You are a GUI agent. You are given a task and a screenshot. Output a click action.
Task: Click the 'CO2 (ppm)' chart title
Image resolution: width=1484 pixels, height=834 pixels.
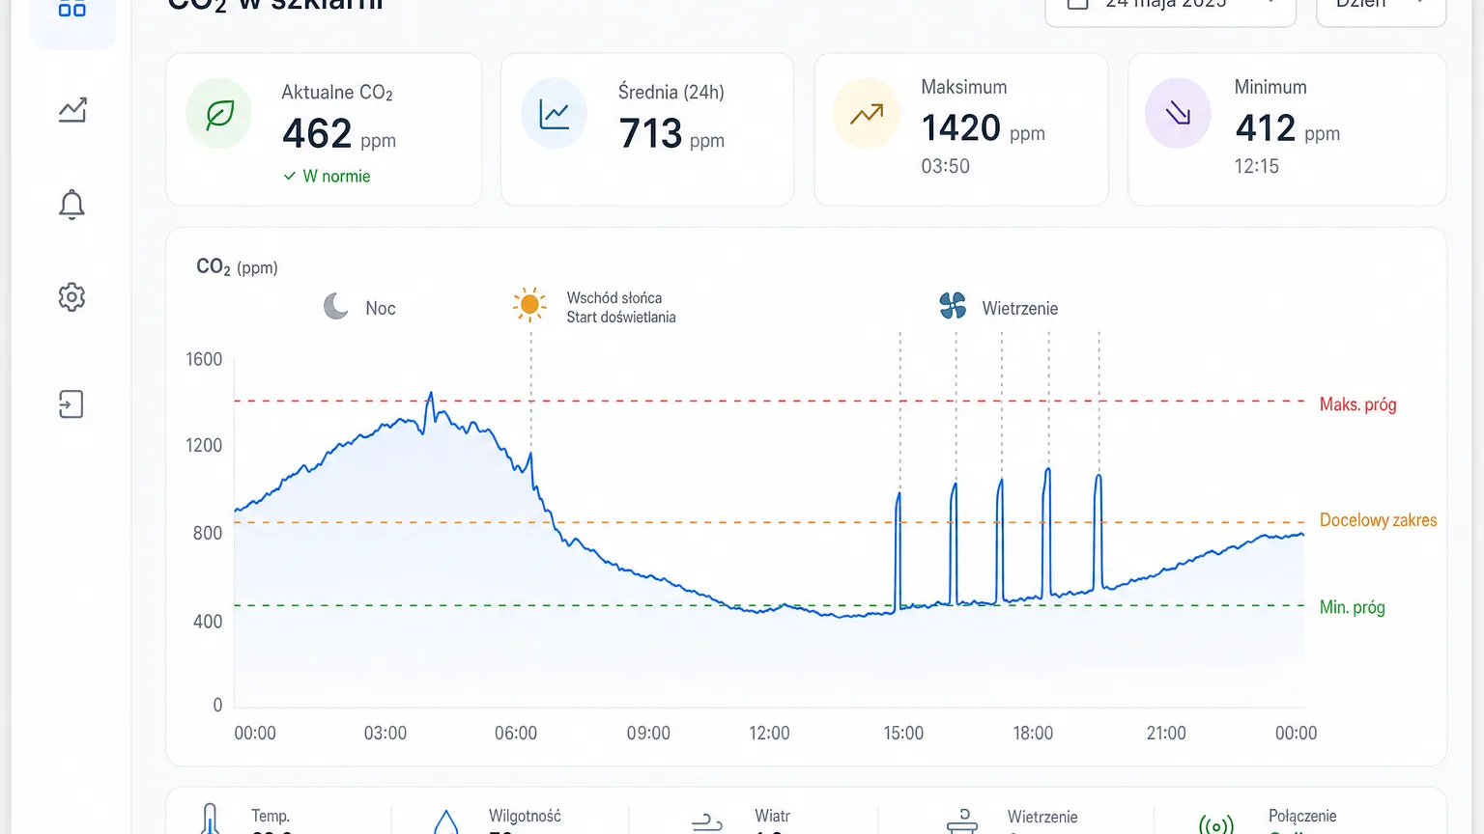237,267
